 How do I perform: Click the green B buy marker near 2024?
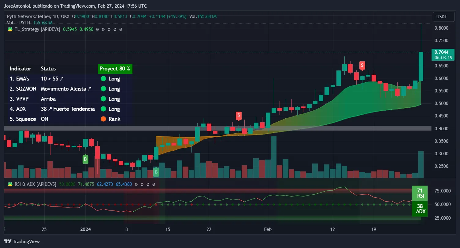tap(85, 159)
